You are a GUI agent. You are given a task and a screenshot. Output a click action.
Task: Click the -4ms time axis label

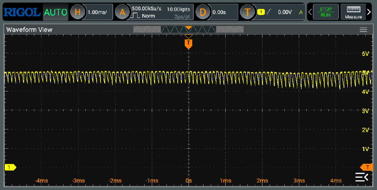(41, 181)
